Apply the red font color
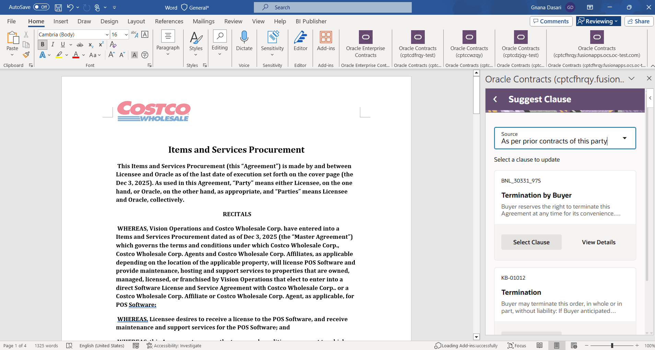Screen dimensions: 655x350 pos(76,55)
